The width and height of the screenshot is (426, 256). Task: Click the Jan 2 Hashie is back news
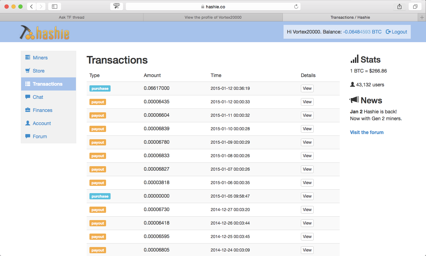376,115
